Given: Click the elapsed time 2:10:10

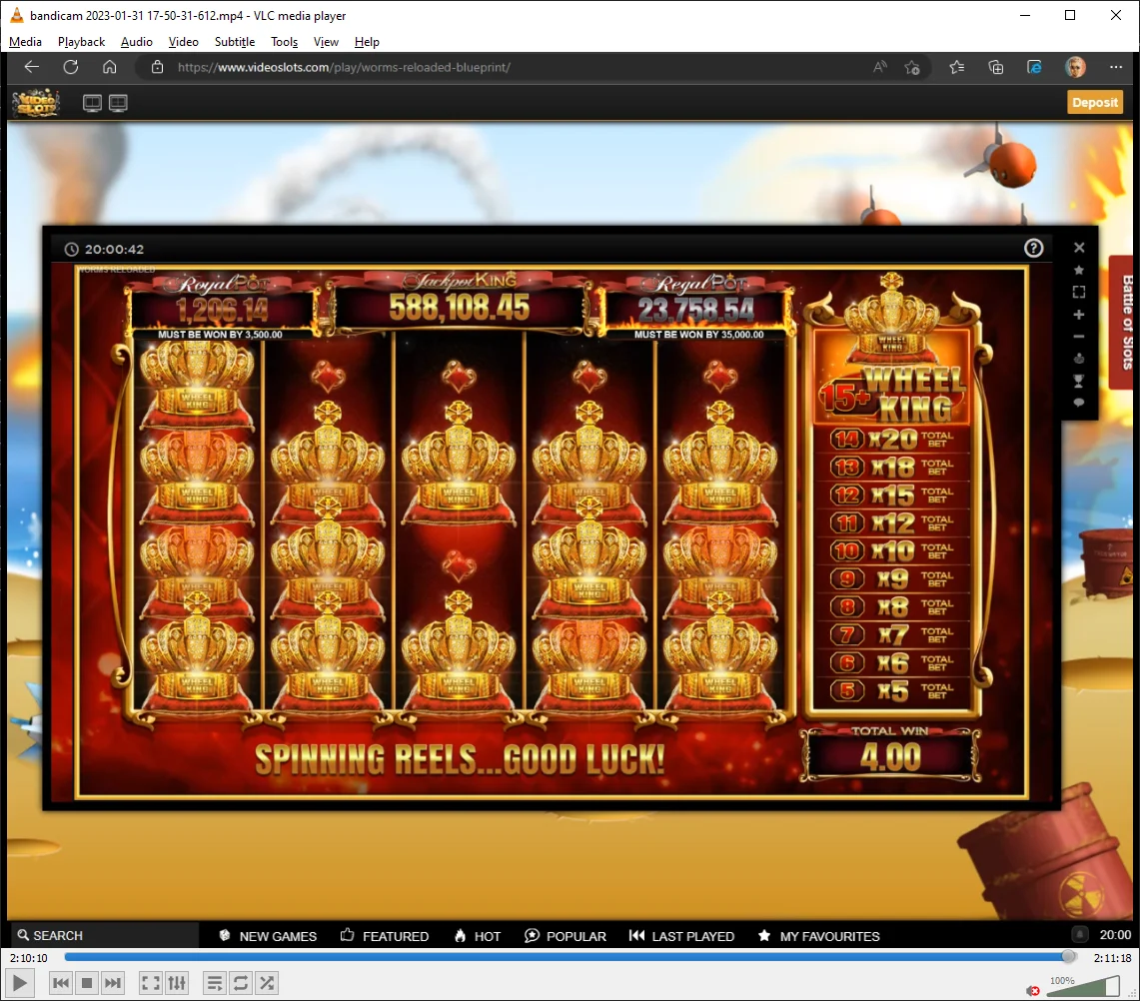Looking at the screenshot, I should point(29,958).
